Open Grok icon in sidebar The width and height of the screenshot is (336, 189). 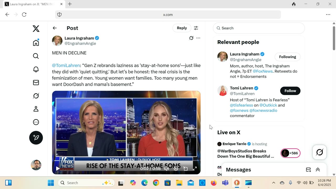[x=36, y=96]
